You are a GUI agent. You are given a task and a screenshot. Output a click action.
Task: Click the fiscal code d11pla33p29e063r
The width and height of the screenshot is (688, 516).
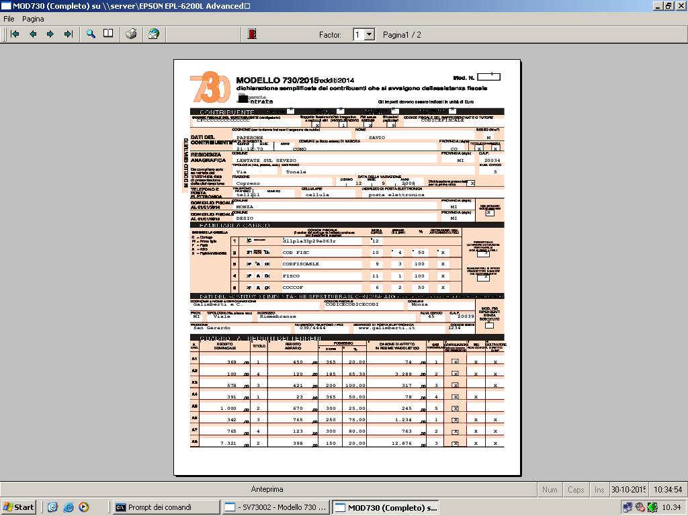pos(309,241)
